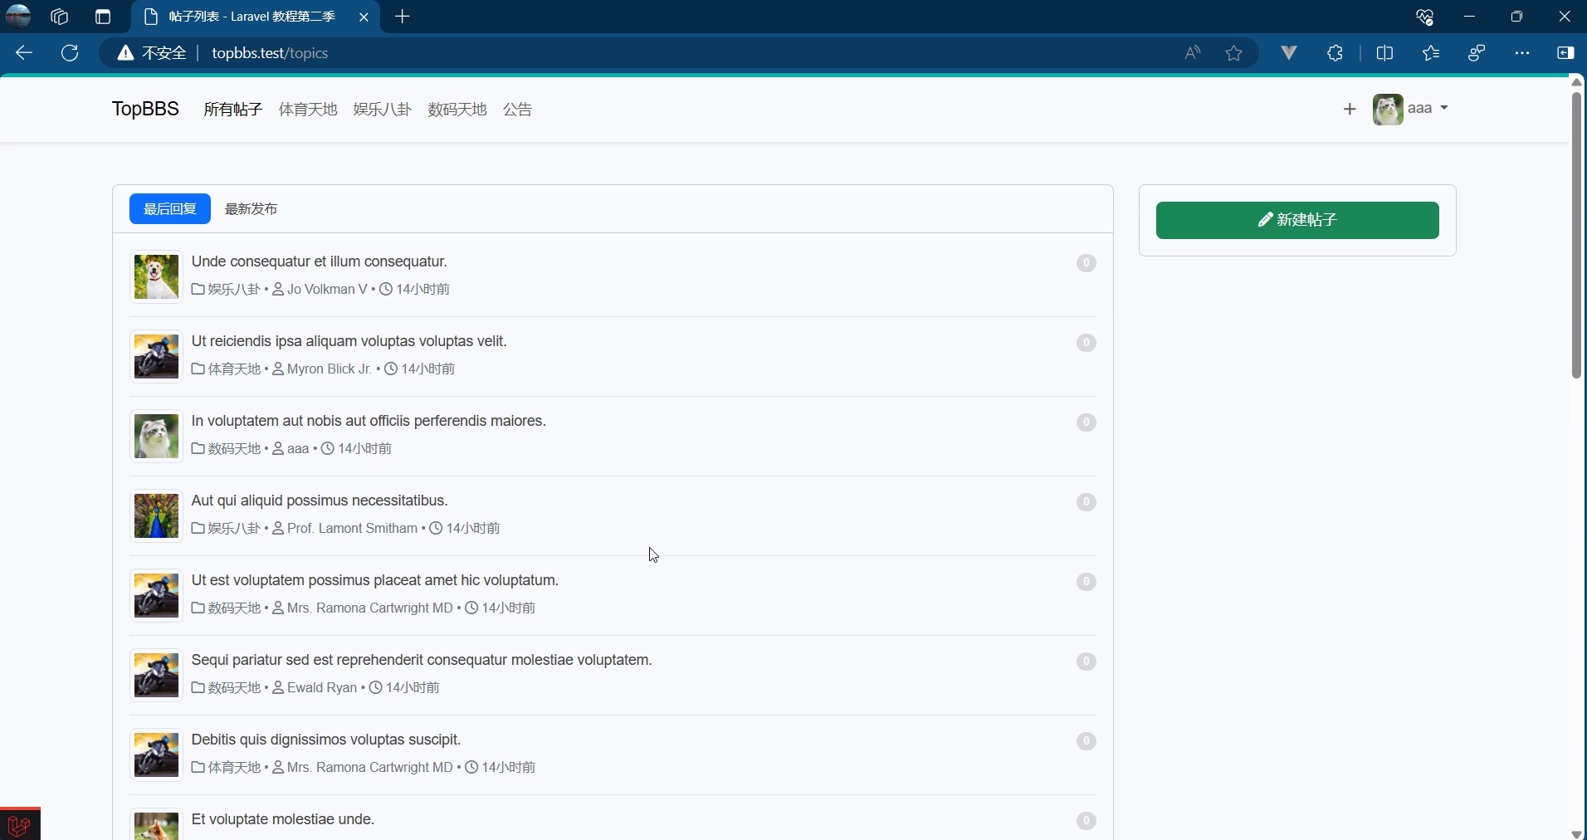Switch to the 最新发布 tab
Screen dimensions: 1587x840
(251, 209)
